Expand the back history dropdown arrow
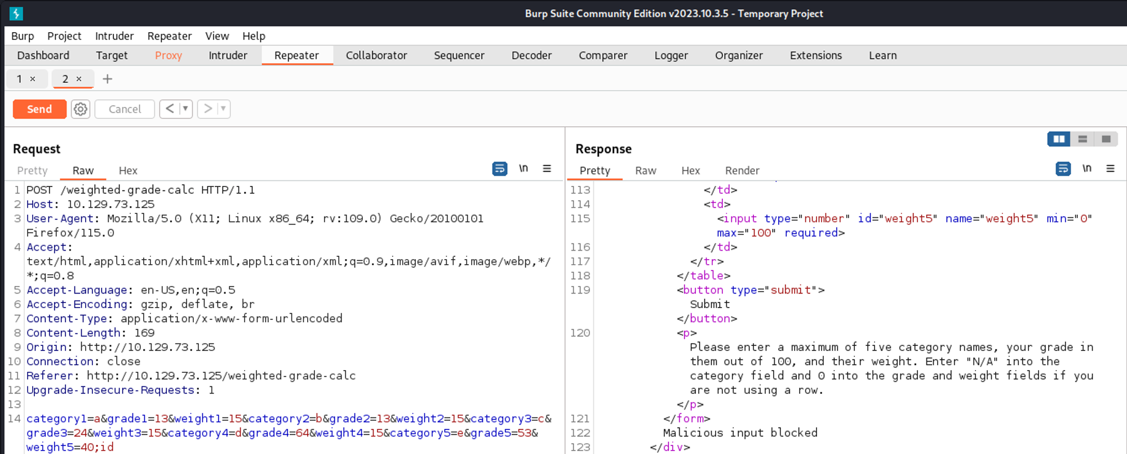 [x=185, y=109]
